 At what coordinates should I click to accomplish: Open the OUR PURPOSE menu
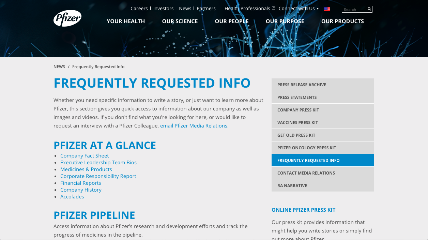click(285, 21)
